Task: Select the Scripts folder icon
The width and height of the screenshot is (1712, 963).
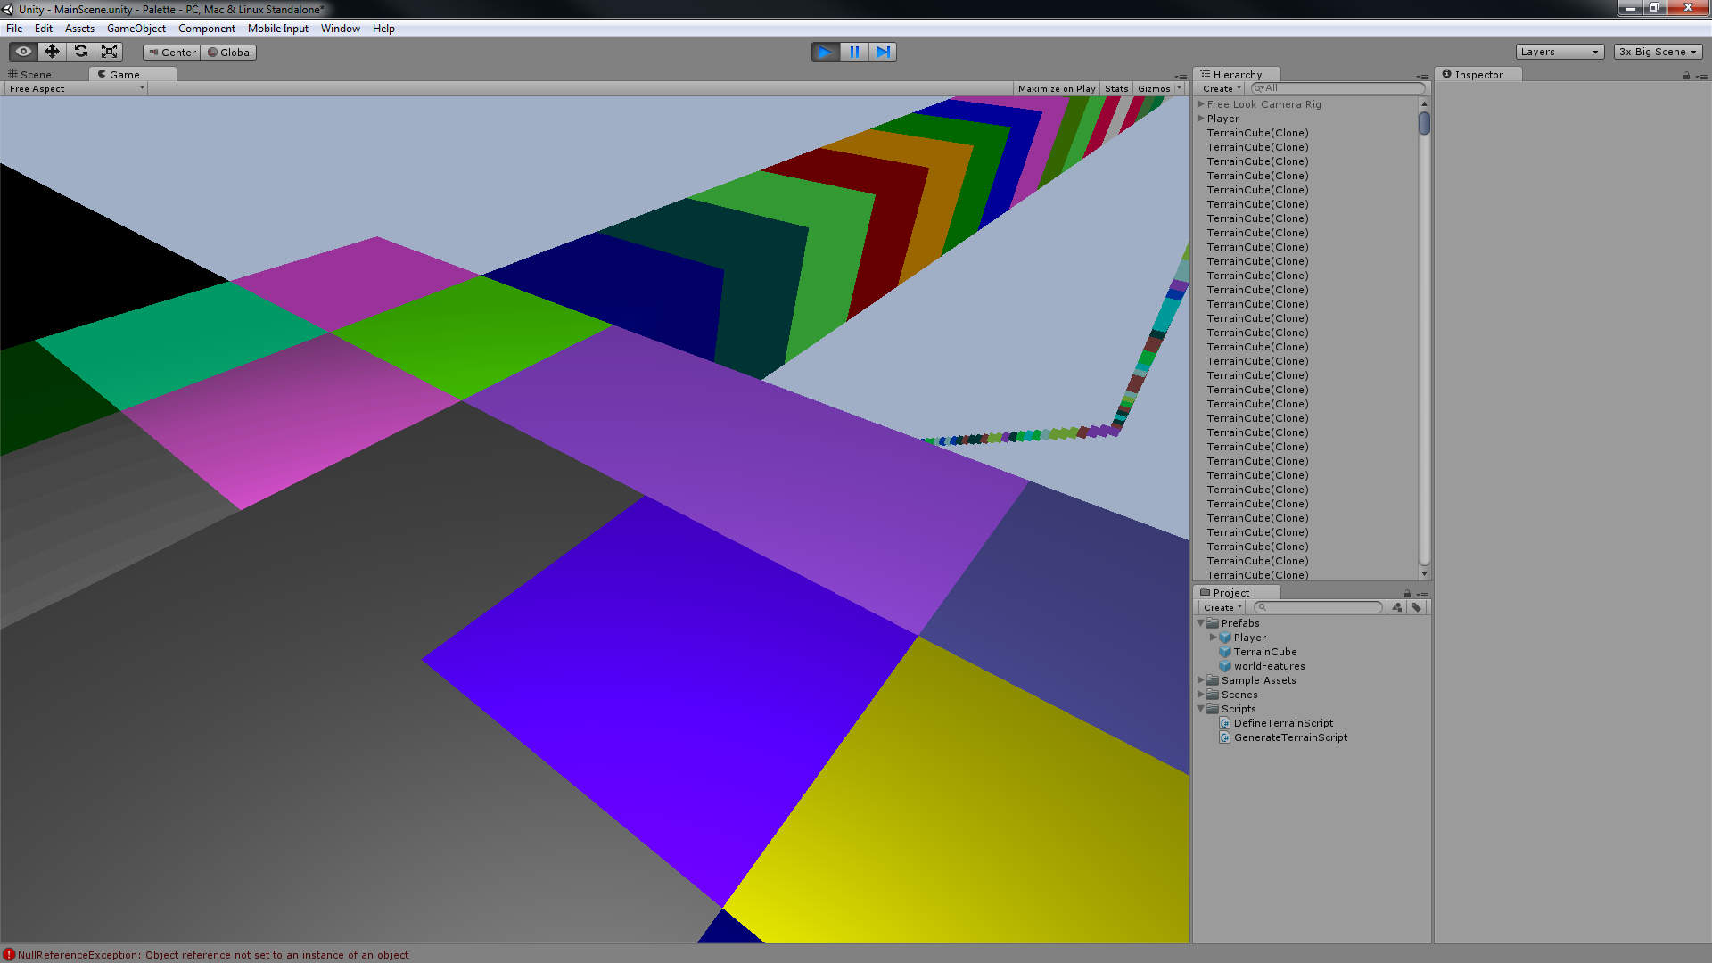Action: 1213,709
